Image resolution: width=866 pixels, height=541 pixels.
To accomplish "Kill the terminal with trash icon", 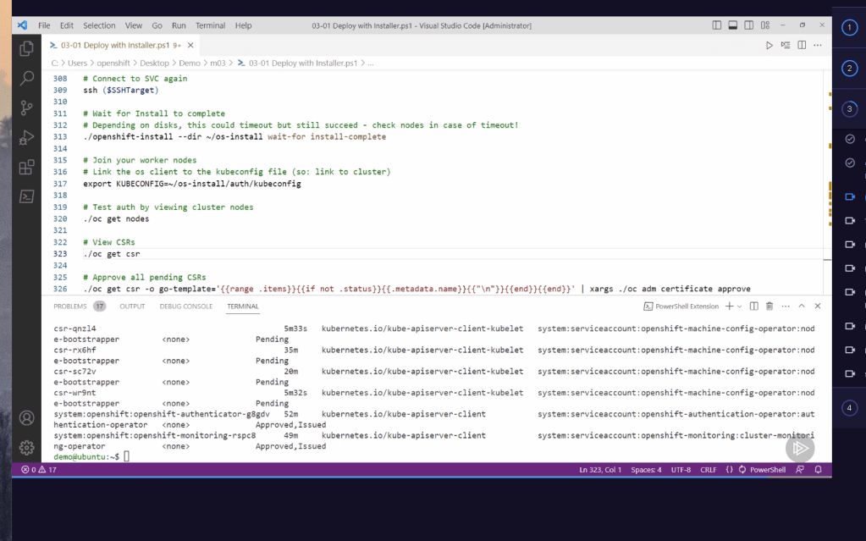I will click(x=769, y=306).
